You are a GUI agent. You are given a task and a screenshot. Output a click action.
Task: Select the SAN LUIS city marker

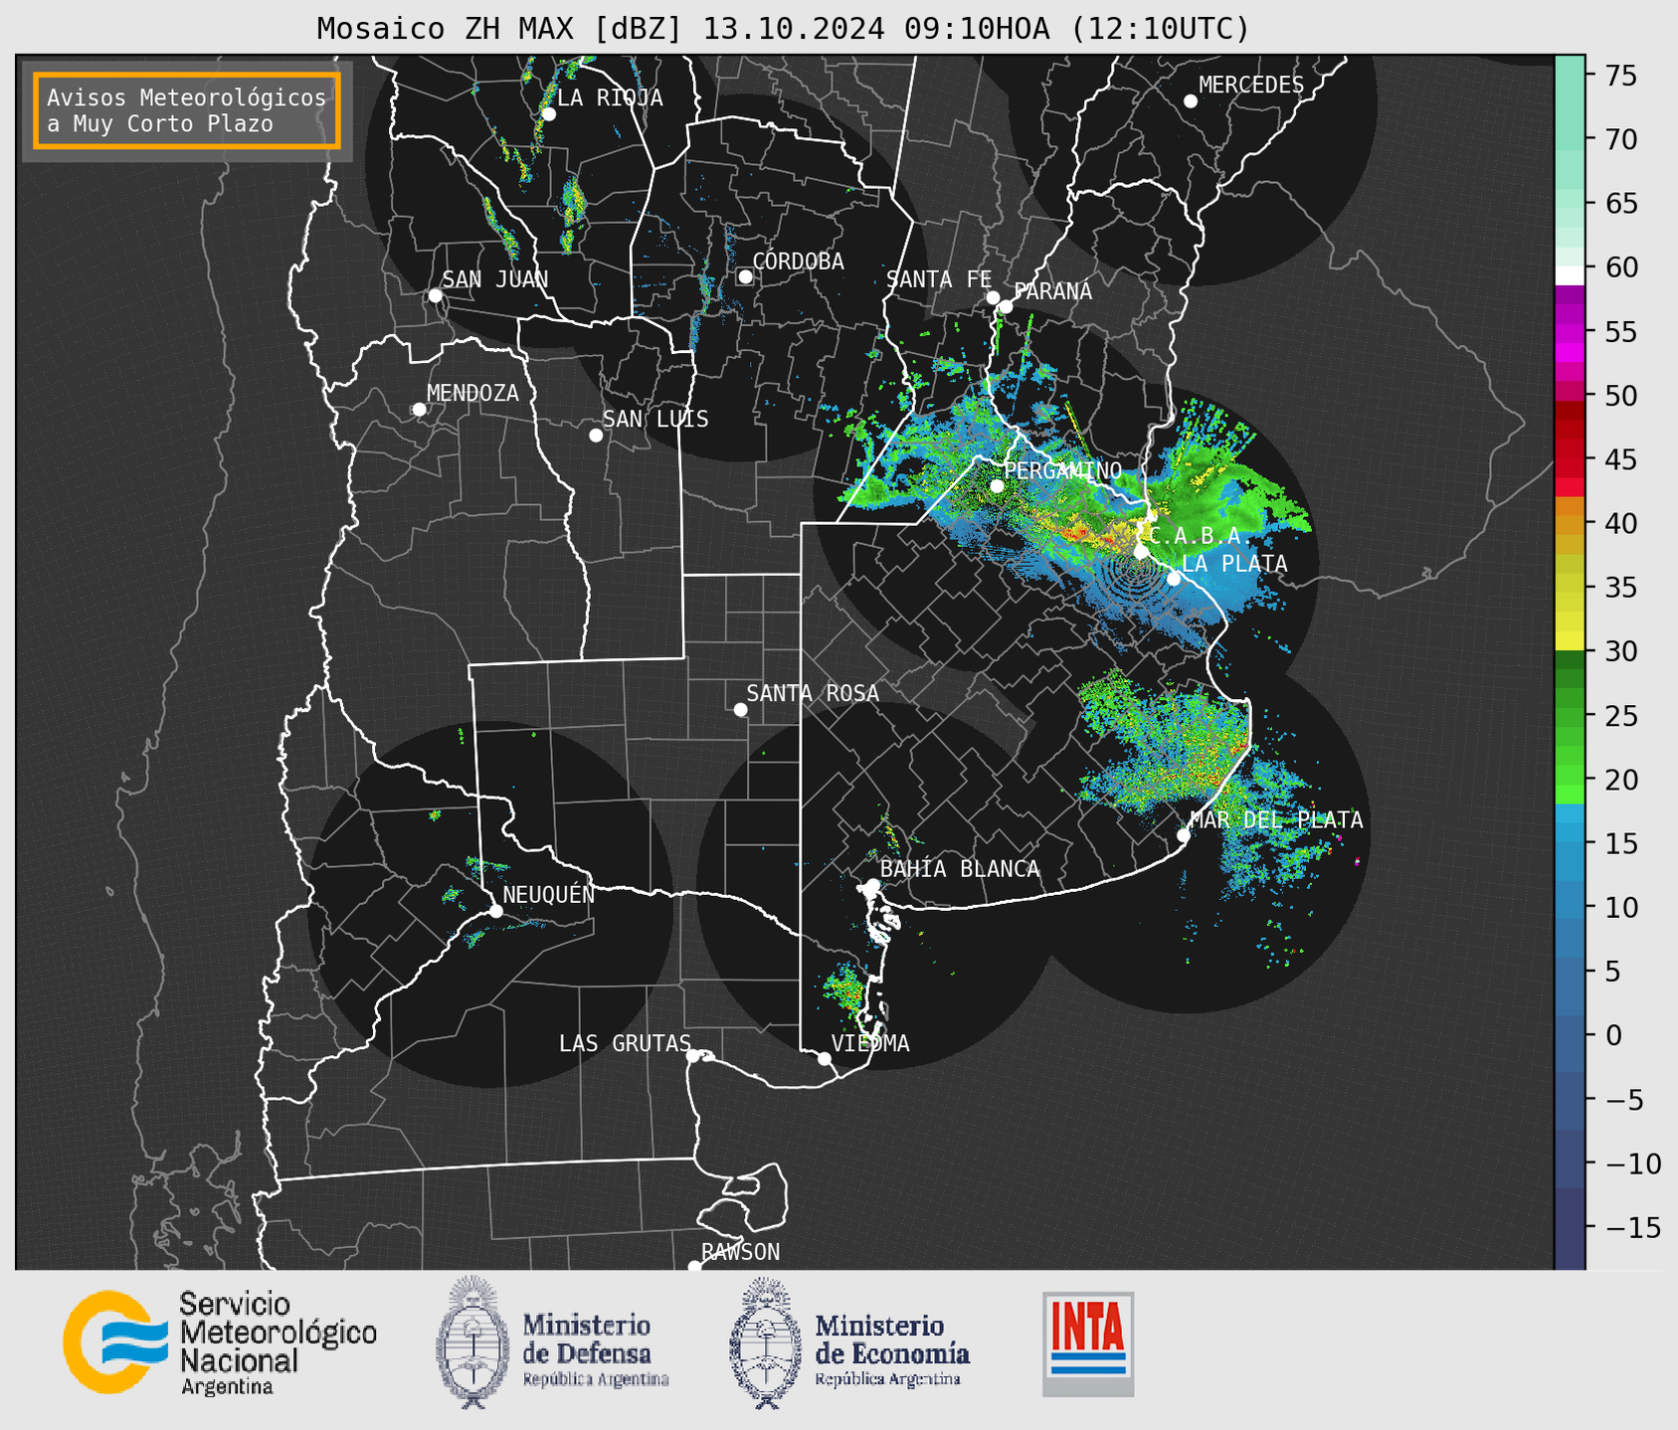coord(596,436)
